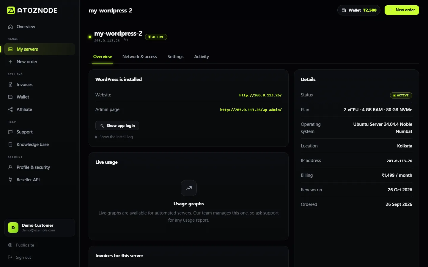Image resolution: width=428 pixels, height=267 pixels.
Task: Click the Kolkata location value
Action: point(405,146)
